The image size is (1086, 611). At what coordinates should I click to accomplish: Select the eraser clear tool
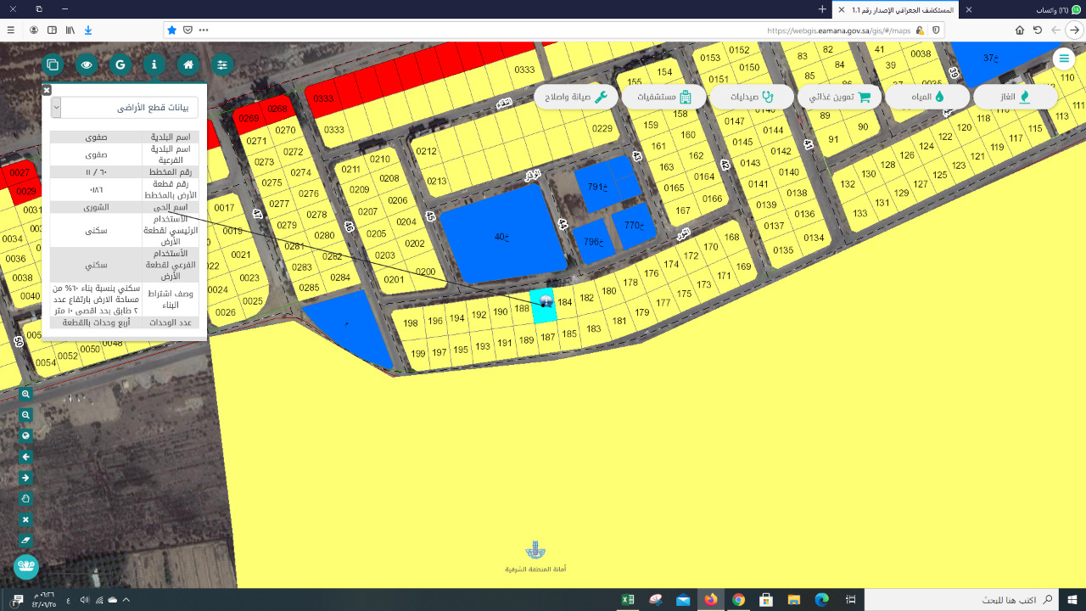point(26,540)
